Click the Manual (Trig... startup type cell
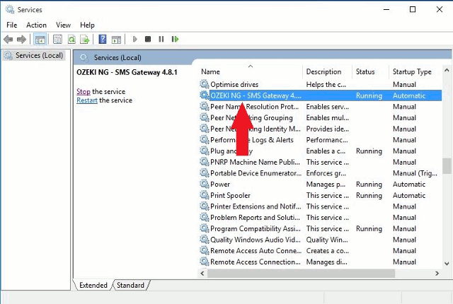The width and height of the screenshot is (453, 304). tap(415, 173)
